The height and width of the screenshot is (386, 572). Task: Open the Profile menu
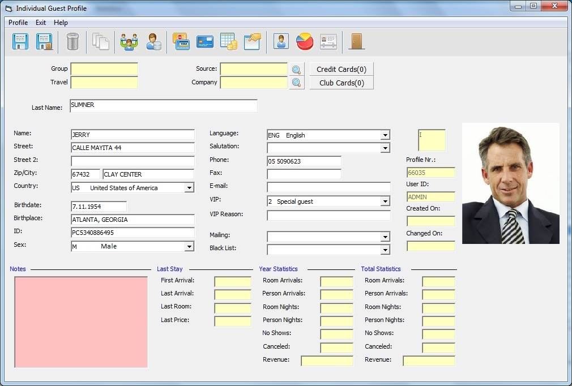coord(18,23)
